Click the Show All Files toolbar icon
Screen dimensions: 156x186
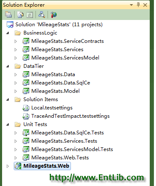(20, 15)
